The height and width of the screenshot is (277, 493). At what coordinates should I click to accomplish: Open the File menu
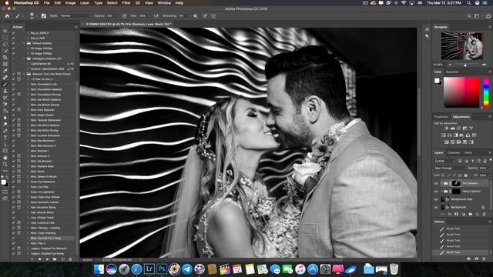(x=46, y=3)
